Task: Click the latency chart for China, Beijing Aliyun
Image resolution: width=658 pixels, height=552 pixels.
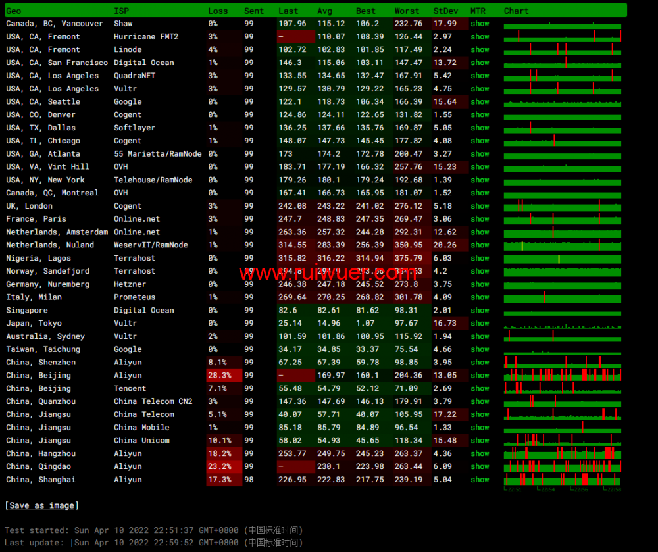Action: (x=563, y=375)
